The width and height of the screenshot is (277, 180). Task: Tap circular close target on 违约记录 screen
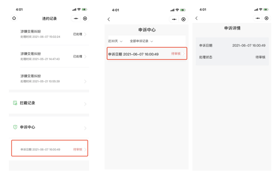[x=85, y=18]
